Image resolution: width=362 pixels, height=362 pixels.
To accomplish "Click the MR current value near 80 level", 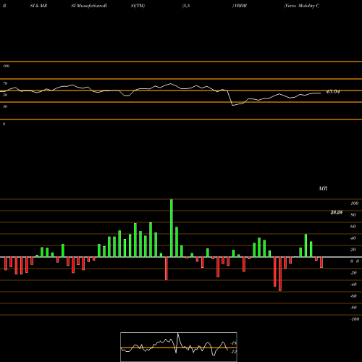I will pos(337,212).
